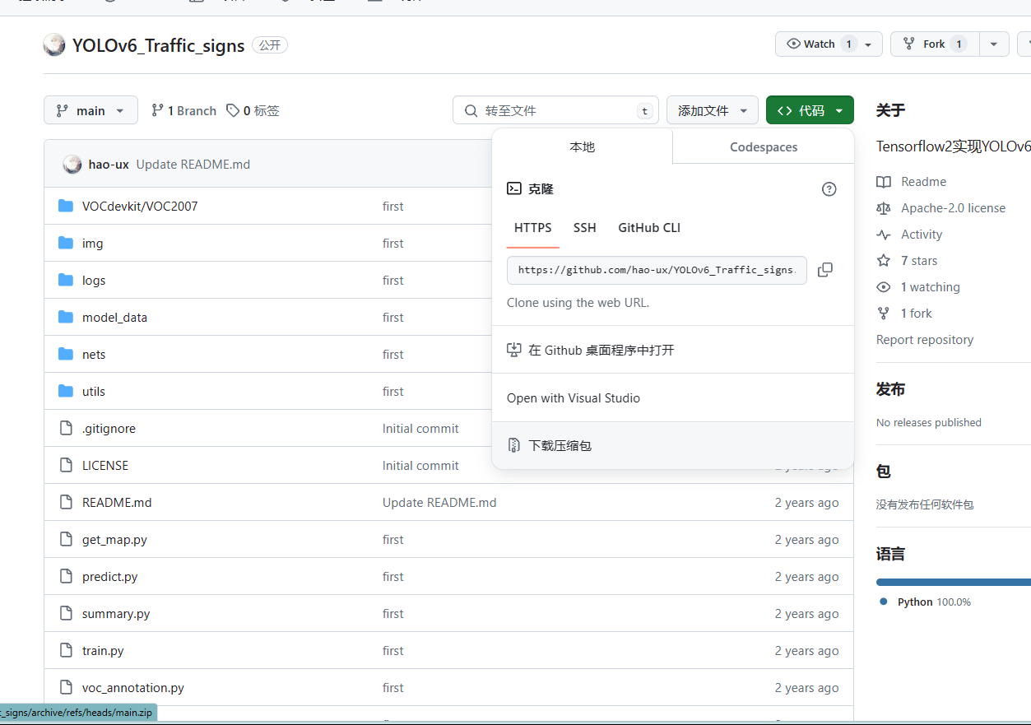
Task: Open the predict.py file
Action: [110, 576]
